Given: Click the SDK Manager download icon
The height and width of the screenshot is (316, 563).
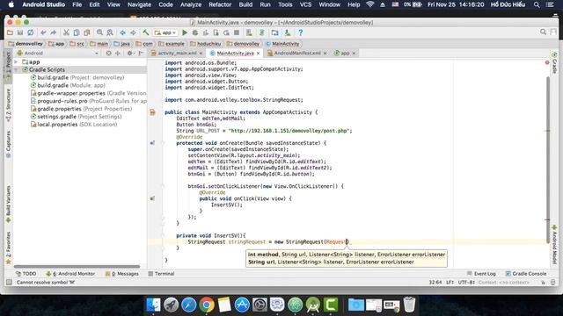Looking at the screenshot, I should coord(288,32).
